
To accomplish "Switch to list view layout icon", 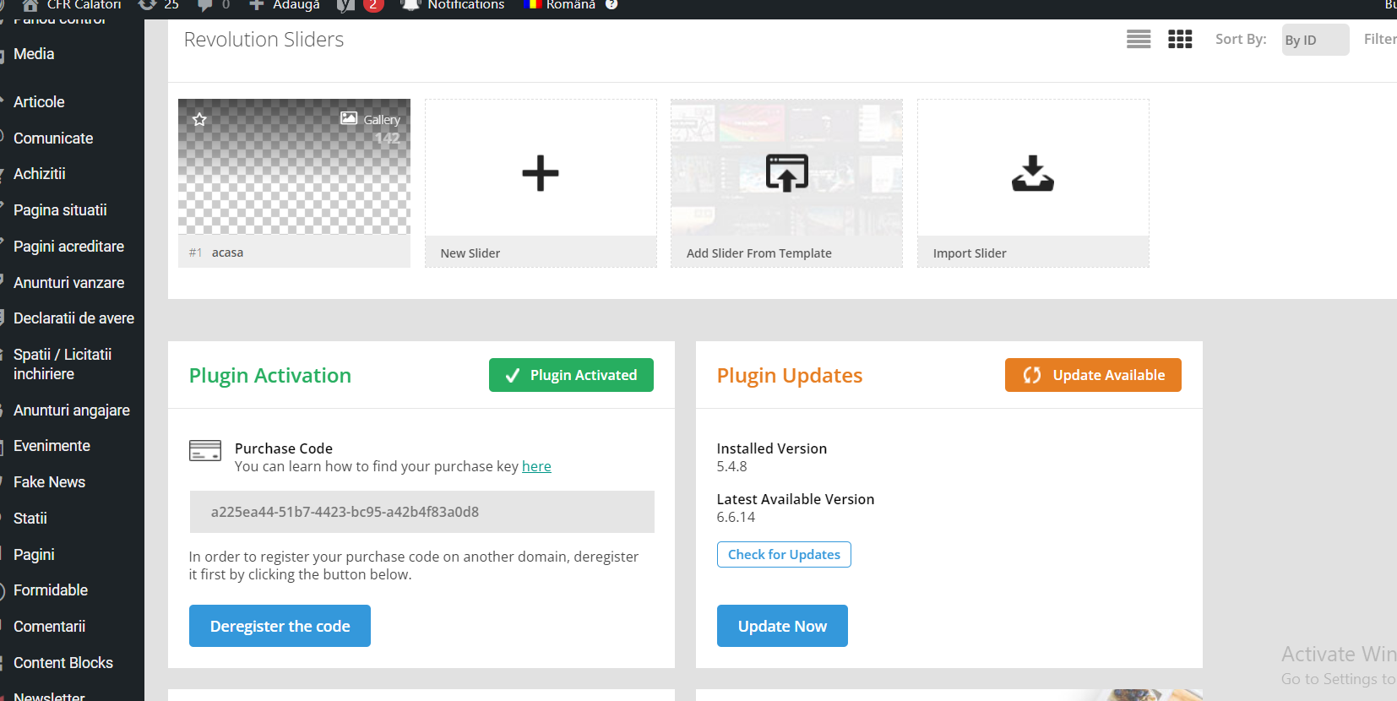I will coord(1138,40).
